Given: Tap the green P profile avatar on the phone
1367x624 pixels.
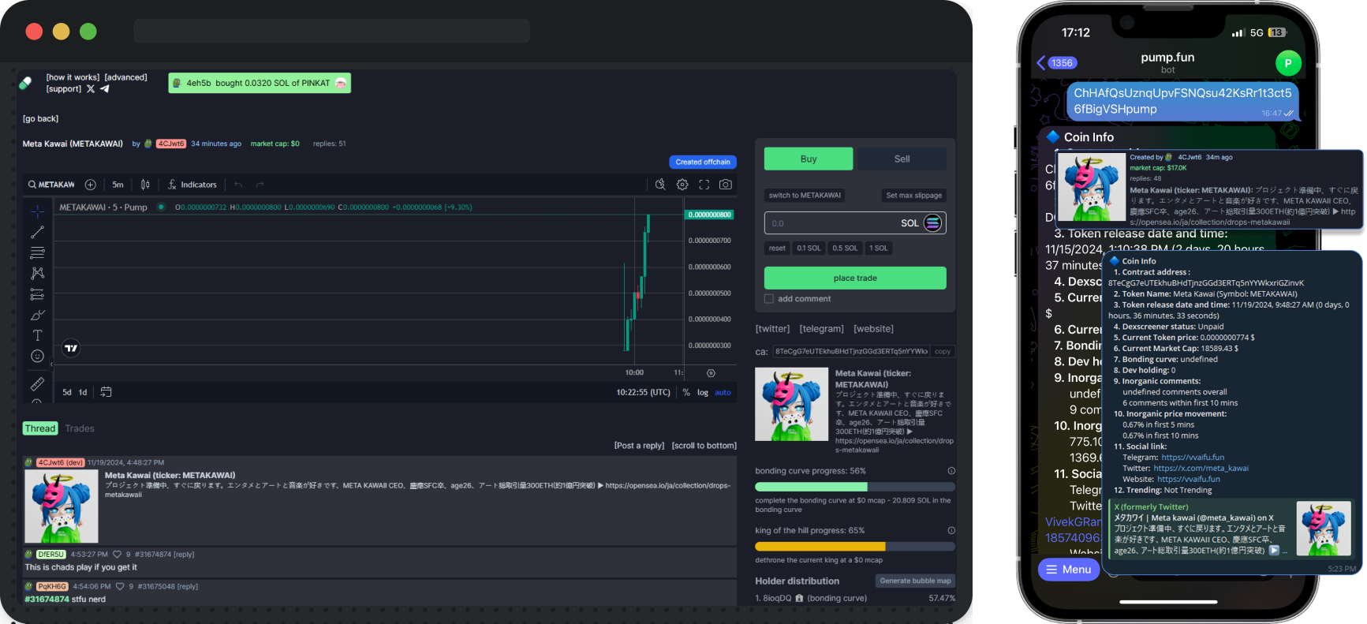Looking at the screenshot, I should click(1288, 63).
